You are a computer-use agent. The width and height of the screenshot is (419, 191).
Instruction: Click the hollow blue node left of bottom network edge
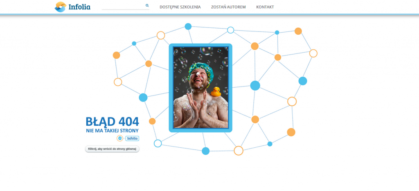click(x=158, y=143)
